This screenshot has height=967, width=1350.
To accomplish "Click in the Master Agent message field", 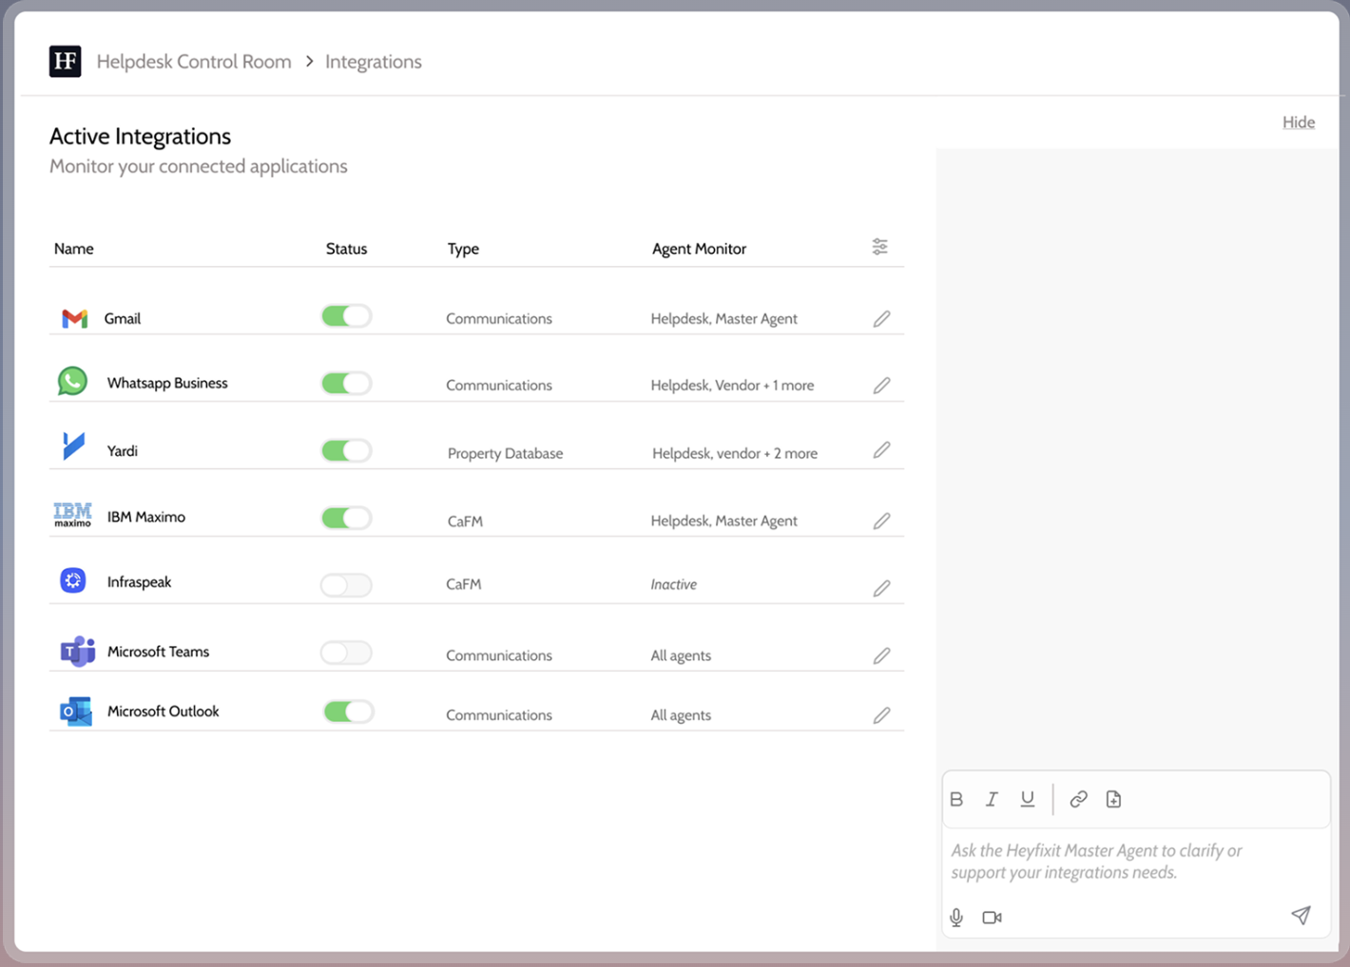I will click(1135, 862).
